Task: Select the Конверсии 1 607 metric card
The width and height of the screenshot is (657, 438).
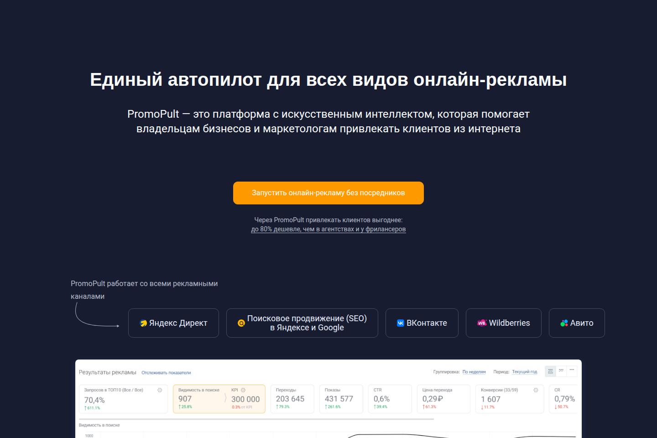Action: coord(510,399)
